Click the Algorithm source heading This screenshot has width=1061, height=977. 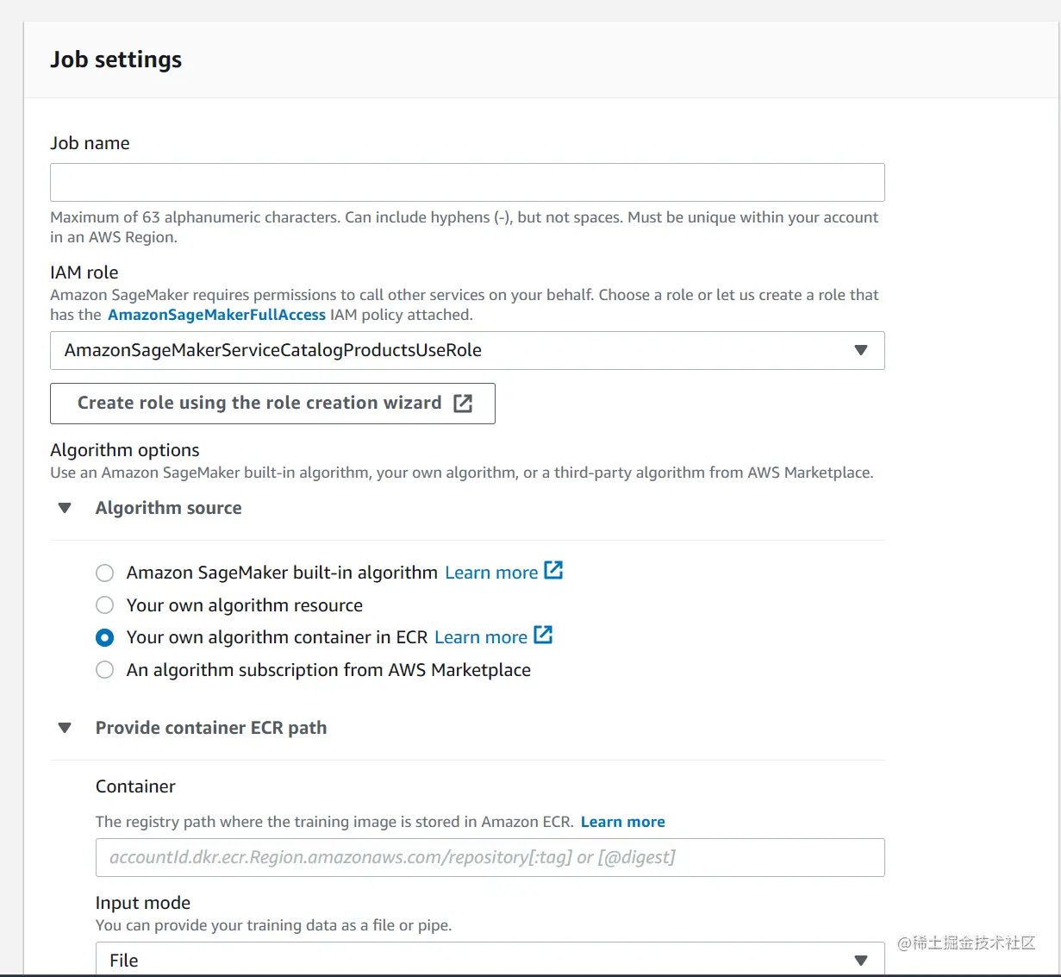point(168,508)
